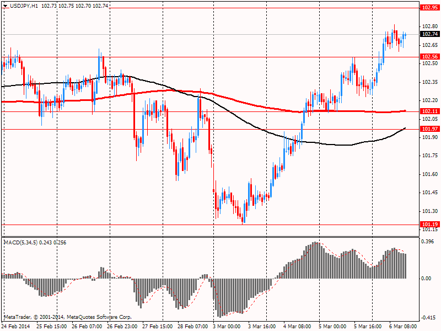
Task: Select the 24 Feb 2014 time axis label
Action: click(16, 326)
